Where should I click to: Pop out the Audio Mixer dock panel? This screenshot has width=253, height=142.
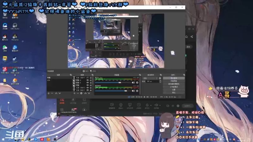pos(140,75)
